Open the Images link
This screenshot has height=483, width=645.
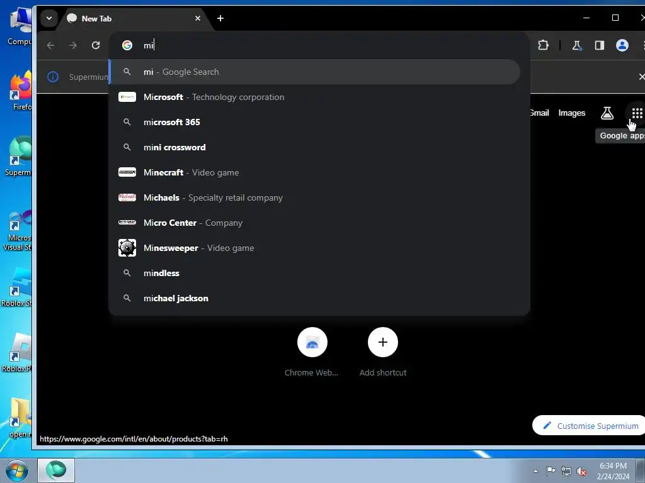point(571,113)
